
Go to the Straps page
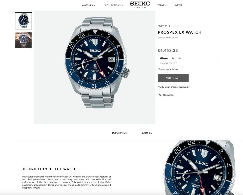point(161,5)
